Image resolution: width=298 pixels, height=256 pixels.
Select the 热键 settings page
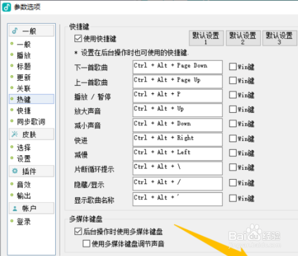pyautogui.click(x=31, y=99)
